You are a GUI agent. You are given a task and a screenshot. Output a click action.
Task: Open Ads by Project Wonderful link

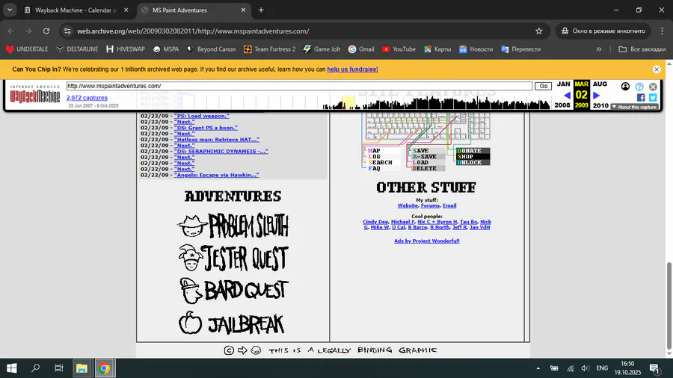coord(427,241)
